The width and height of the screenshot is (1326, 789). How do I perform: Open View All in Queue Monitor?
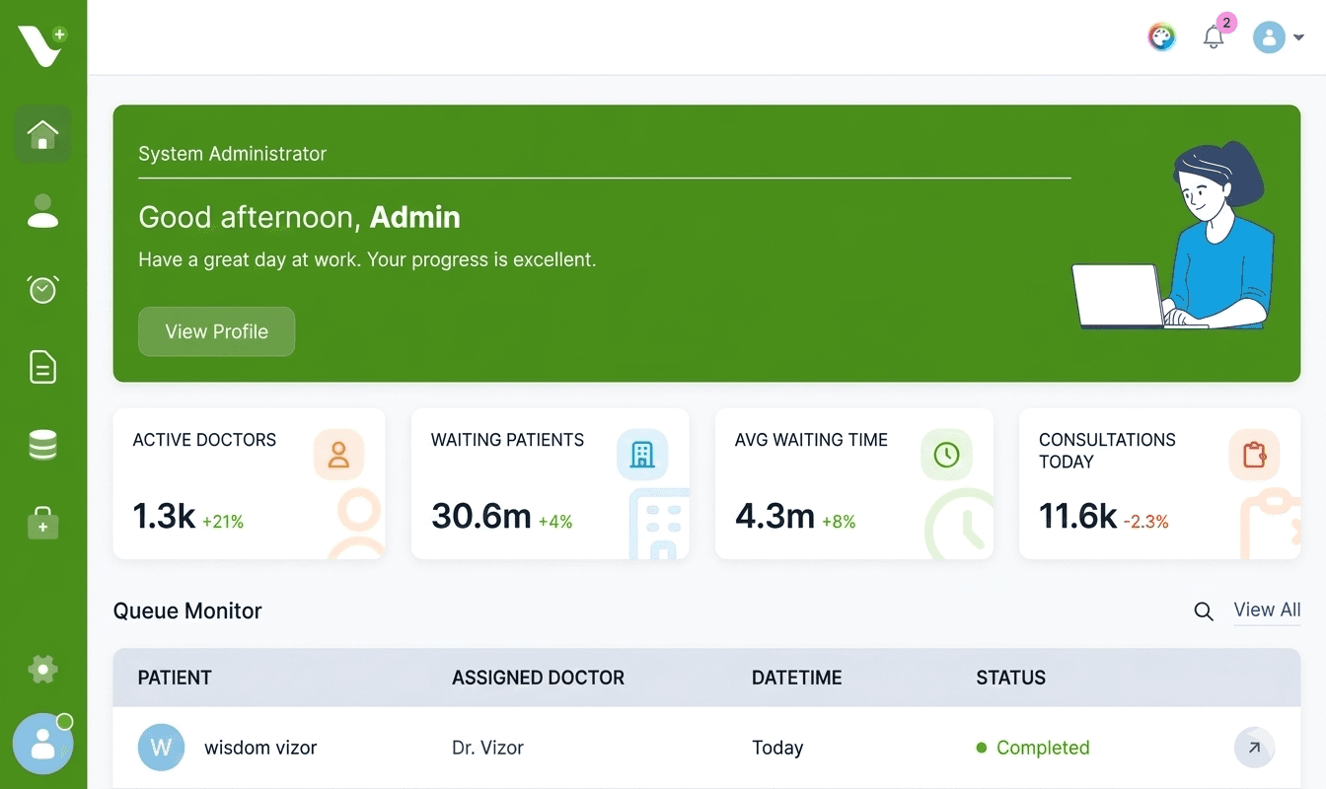[1267, 610]
